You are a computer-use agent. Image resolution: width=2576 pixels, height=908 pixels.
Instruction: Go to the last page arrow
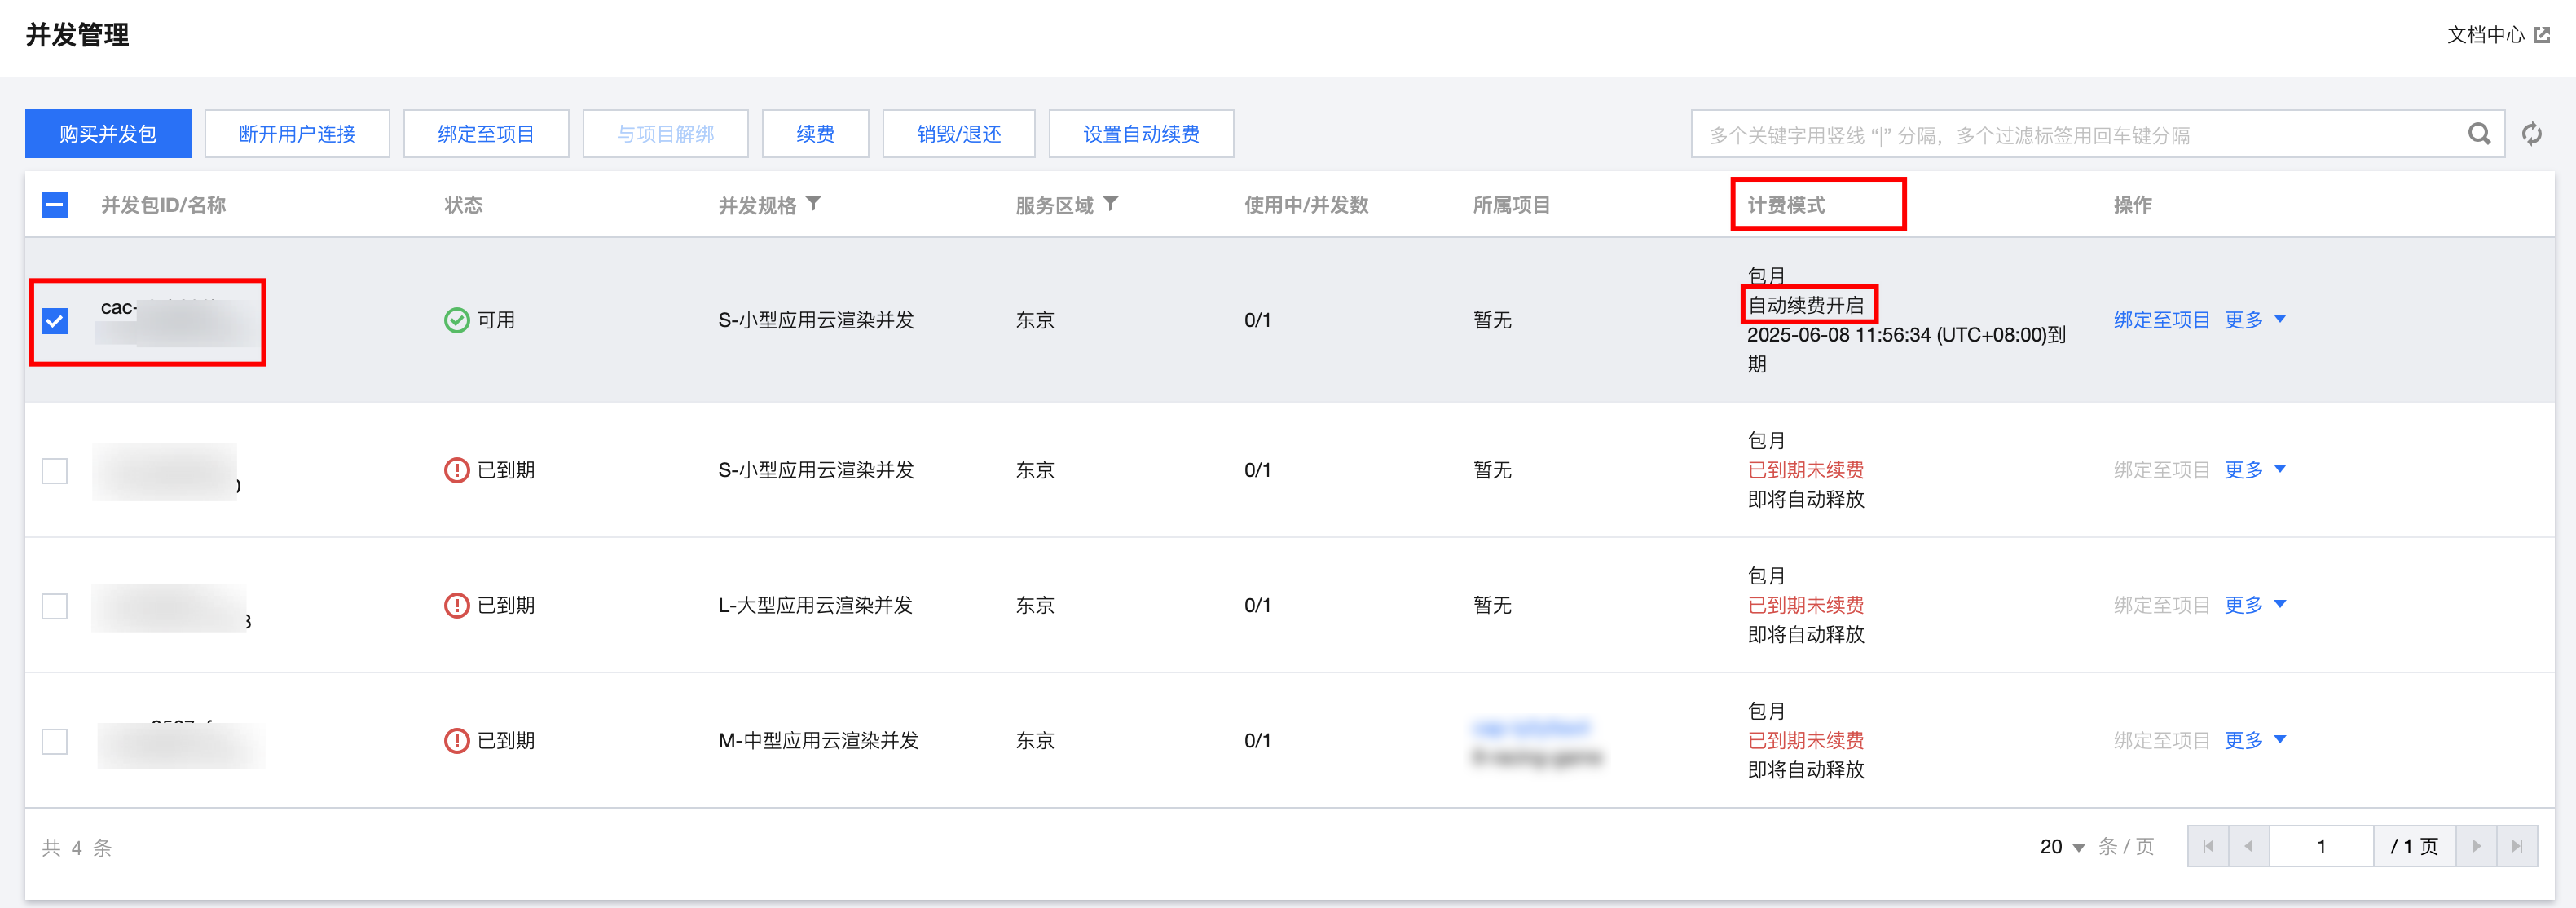pos(2516,846)
